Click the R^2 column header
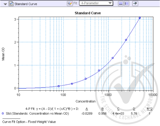Viewport: 160px width, 126px height. (x=149, y=109)
